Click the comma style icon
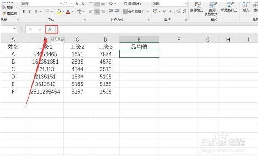 [170, 12]
